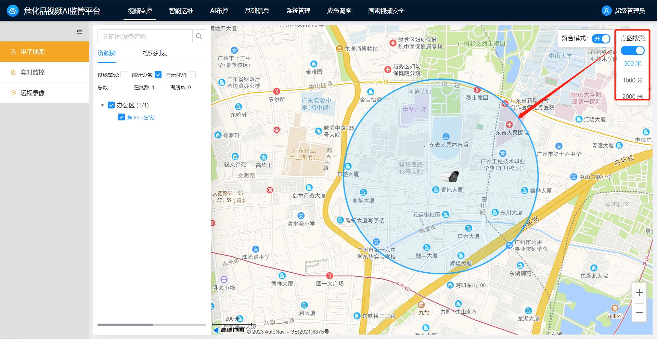Uncheck the 统计设备 checkbox

tap(158, 75)
